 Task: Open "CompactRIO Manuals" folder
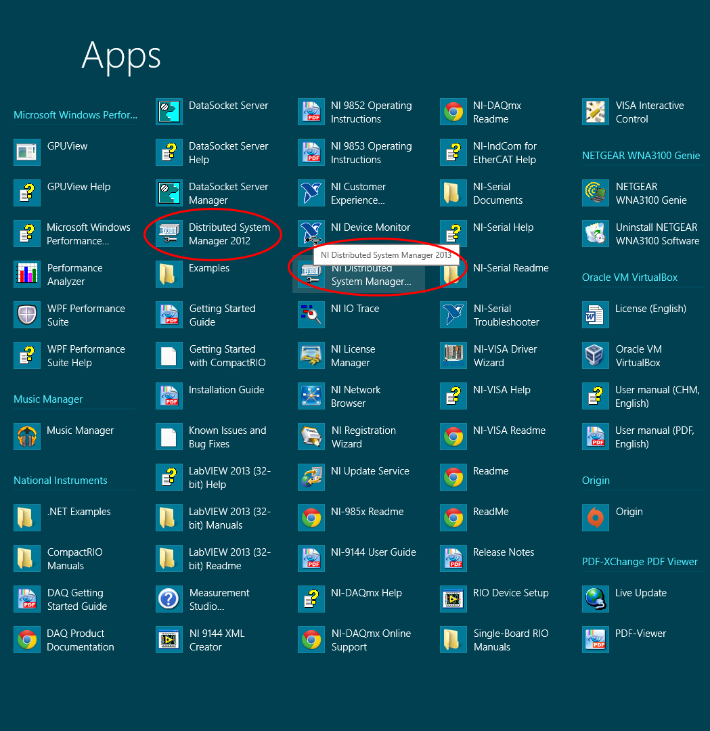[59, 558]
